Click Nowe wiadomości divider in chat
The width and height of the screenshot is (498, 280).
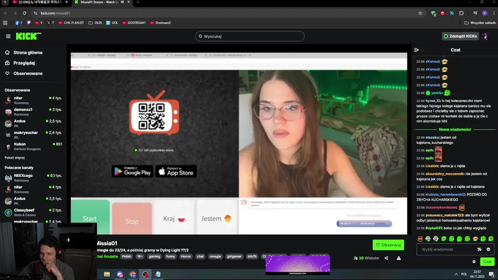[x=455, y=129]
